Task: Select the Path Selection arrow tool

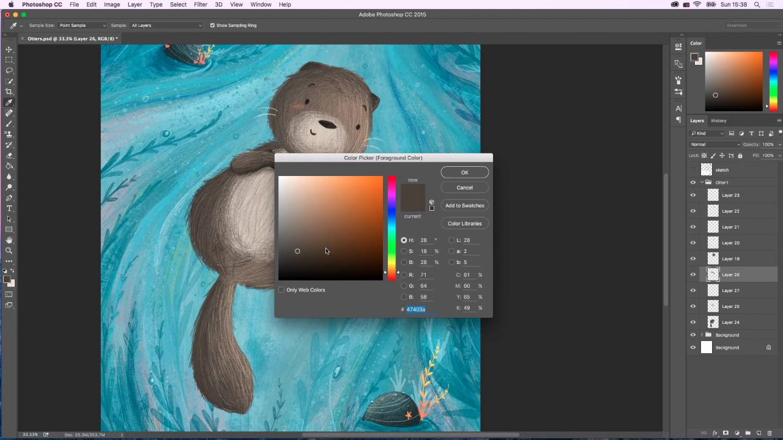Action: (9, 219)
